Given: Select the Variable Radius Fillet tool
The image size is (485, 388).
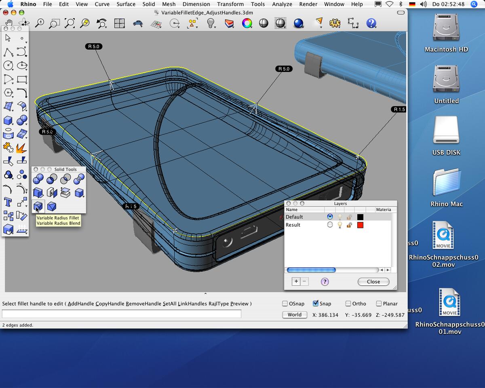Looking at the screenshot, I should (x=38, y=207).
